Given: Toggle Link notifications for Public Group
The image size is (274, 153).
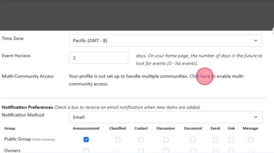Looking at the screenshot, I should [x=231, y=139].
